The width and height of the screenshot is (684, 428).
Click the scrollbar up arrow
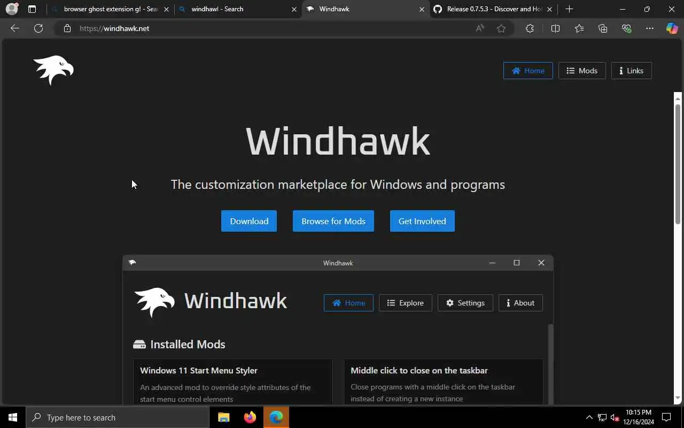(678, 98)
